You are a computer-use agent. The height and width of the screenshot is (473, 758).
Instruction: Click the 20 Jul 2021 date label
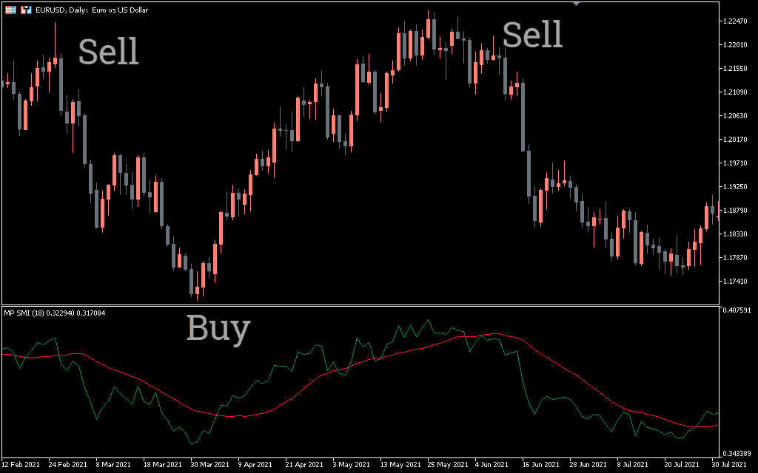681,465
